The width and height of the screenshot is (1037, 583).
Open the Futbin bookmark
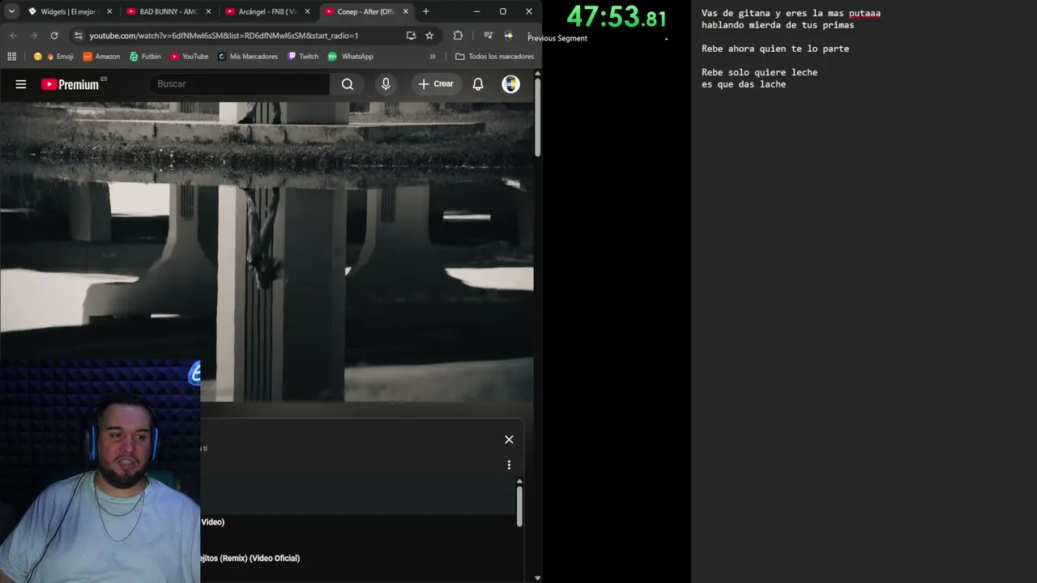coord(145,57)
